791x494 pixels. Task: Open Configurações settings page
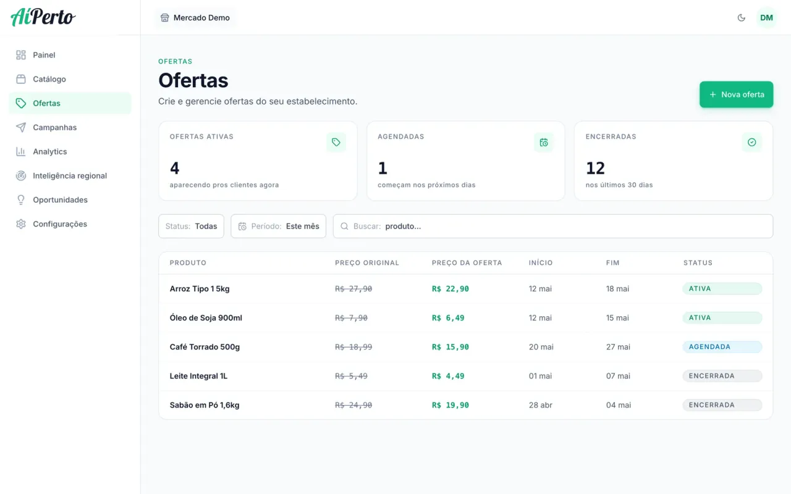(70, 224)
